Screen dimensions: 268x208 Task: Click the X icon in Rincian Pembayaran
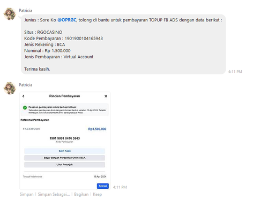coord(106,96)
